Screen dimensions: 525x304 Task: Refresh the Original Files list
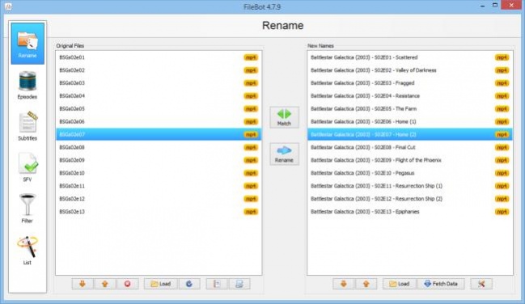point(189,284)
